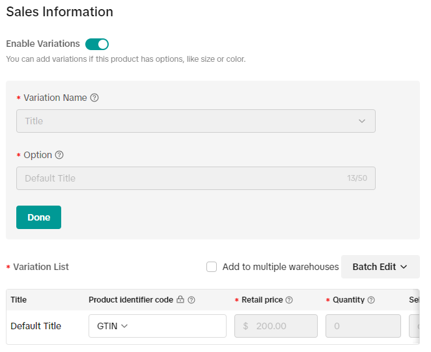
Task: Click the Retail price column header
Action: [262, 300]
